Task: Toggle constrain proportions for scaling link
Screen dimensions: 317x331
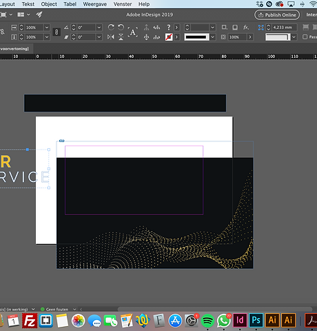Action: point(57,32)
